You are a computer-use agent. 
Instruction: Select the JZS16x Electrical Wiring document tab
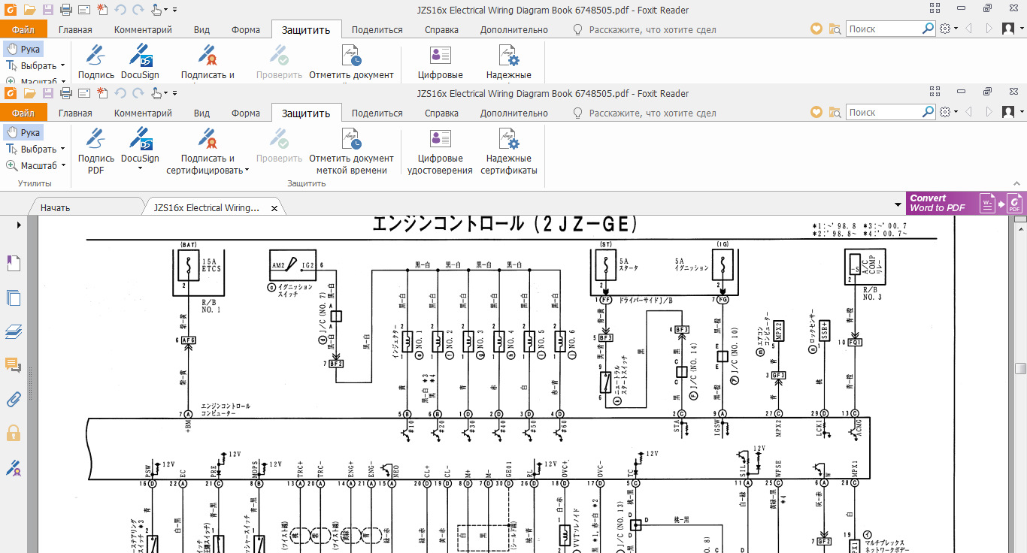click(x=206, y=207)
